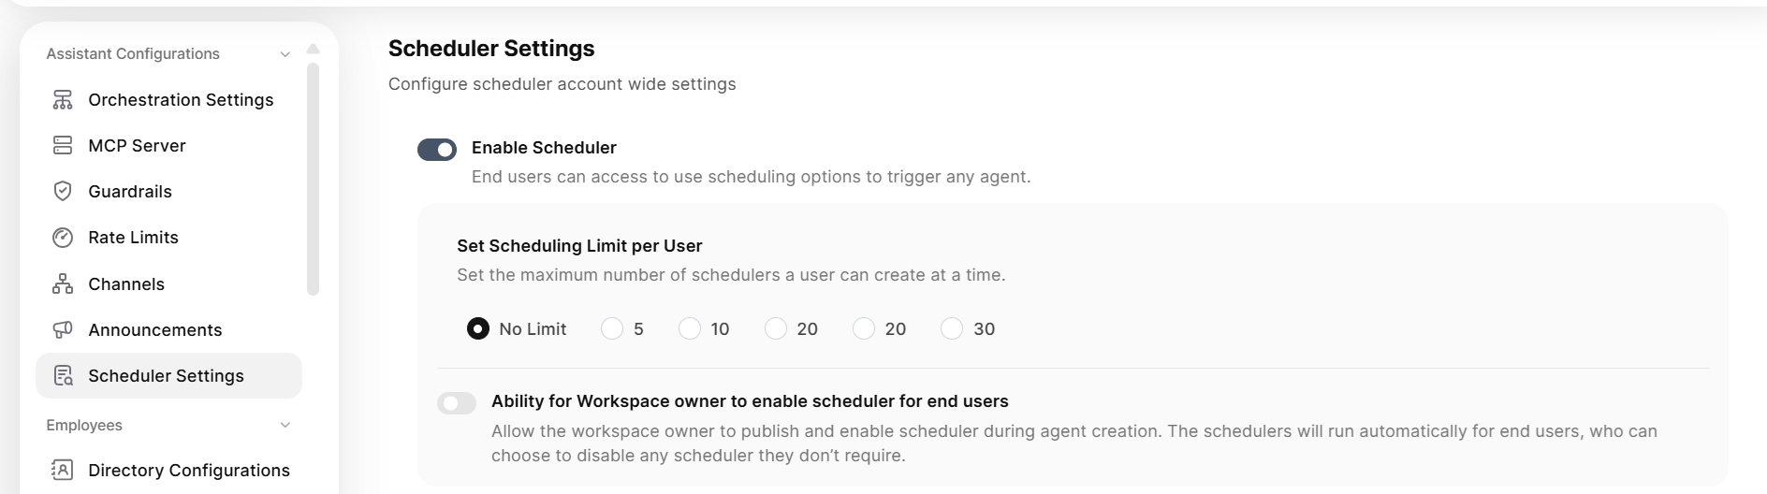This screenshot has height=494, width=1767.
Task: Click the Orchestration Settings icon
Action: point(63,100)
